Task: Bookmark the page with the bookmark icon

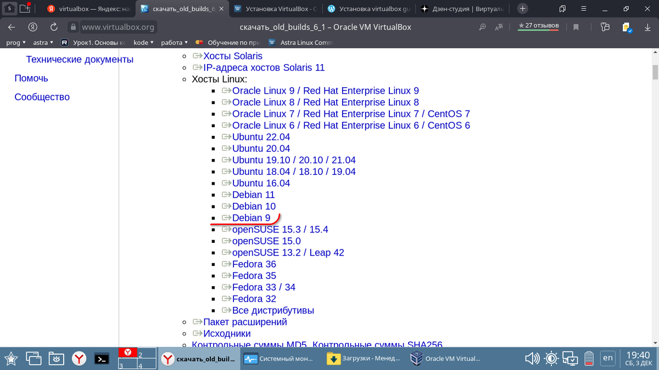Action: click(x=576, y=27)
